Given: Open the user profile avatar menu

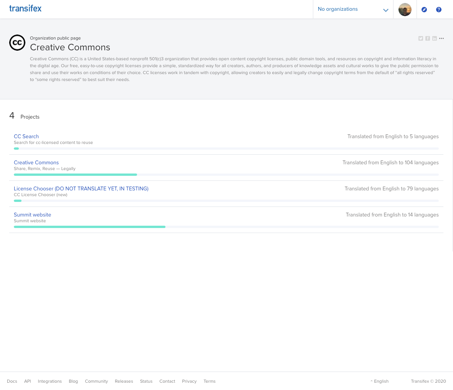Looking at the screenshot, I should tap(405, 10).
